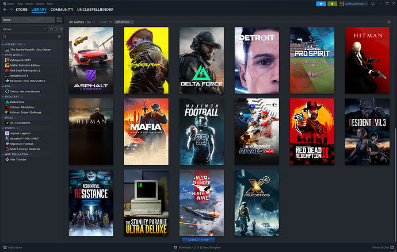Image resolution: width=397 pixels, height=252 pixels.
Task: Switch to the LIBRARY tab
Action: tap(39, 10)
